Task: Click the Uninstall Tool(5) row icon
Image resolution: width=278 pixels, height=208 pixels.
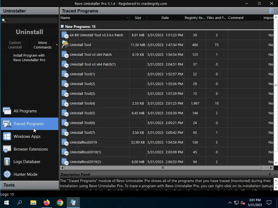Action: 65,113
